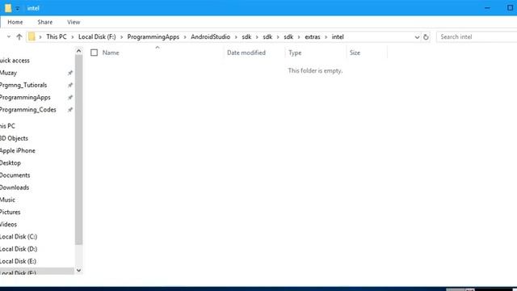Sort by the Type column header
517x291 pixels.
point(295,53)
